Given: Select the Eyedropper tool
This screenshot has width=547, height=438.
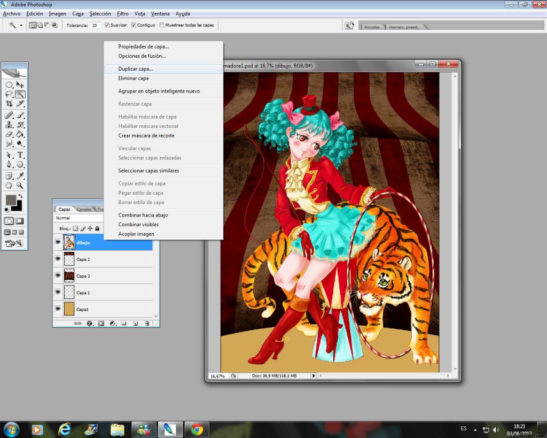Looking at the screenshot, I should (20, 176).
